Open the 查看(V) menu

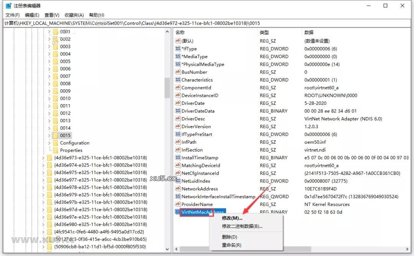(x=52, y=15)
